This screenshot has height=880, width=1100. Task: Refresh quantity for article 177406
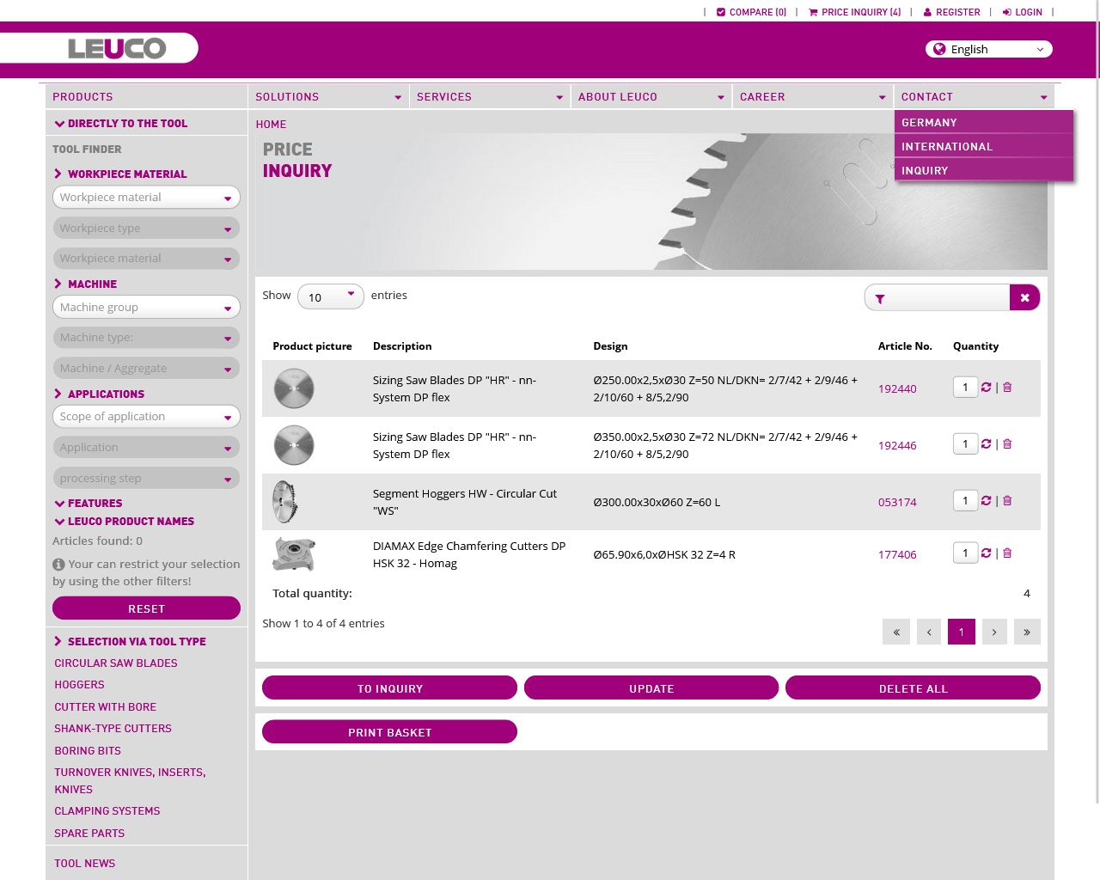tap(986, 553)
